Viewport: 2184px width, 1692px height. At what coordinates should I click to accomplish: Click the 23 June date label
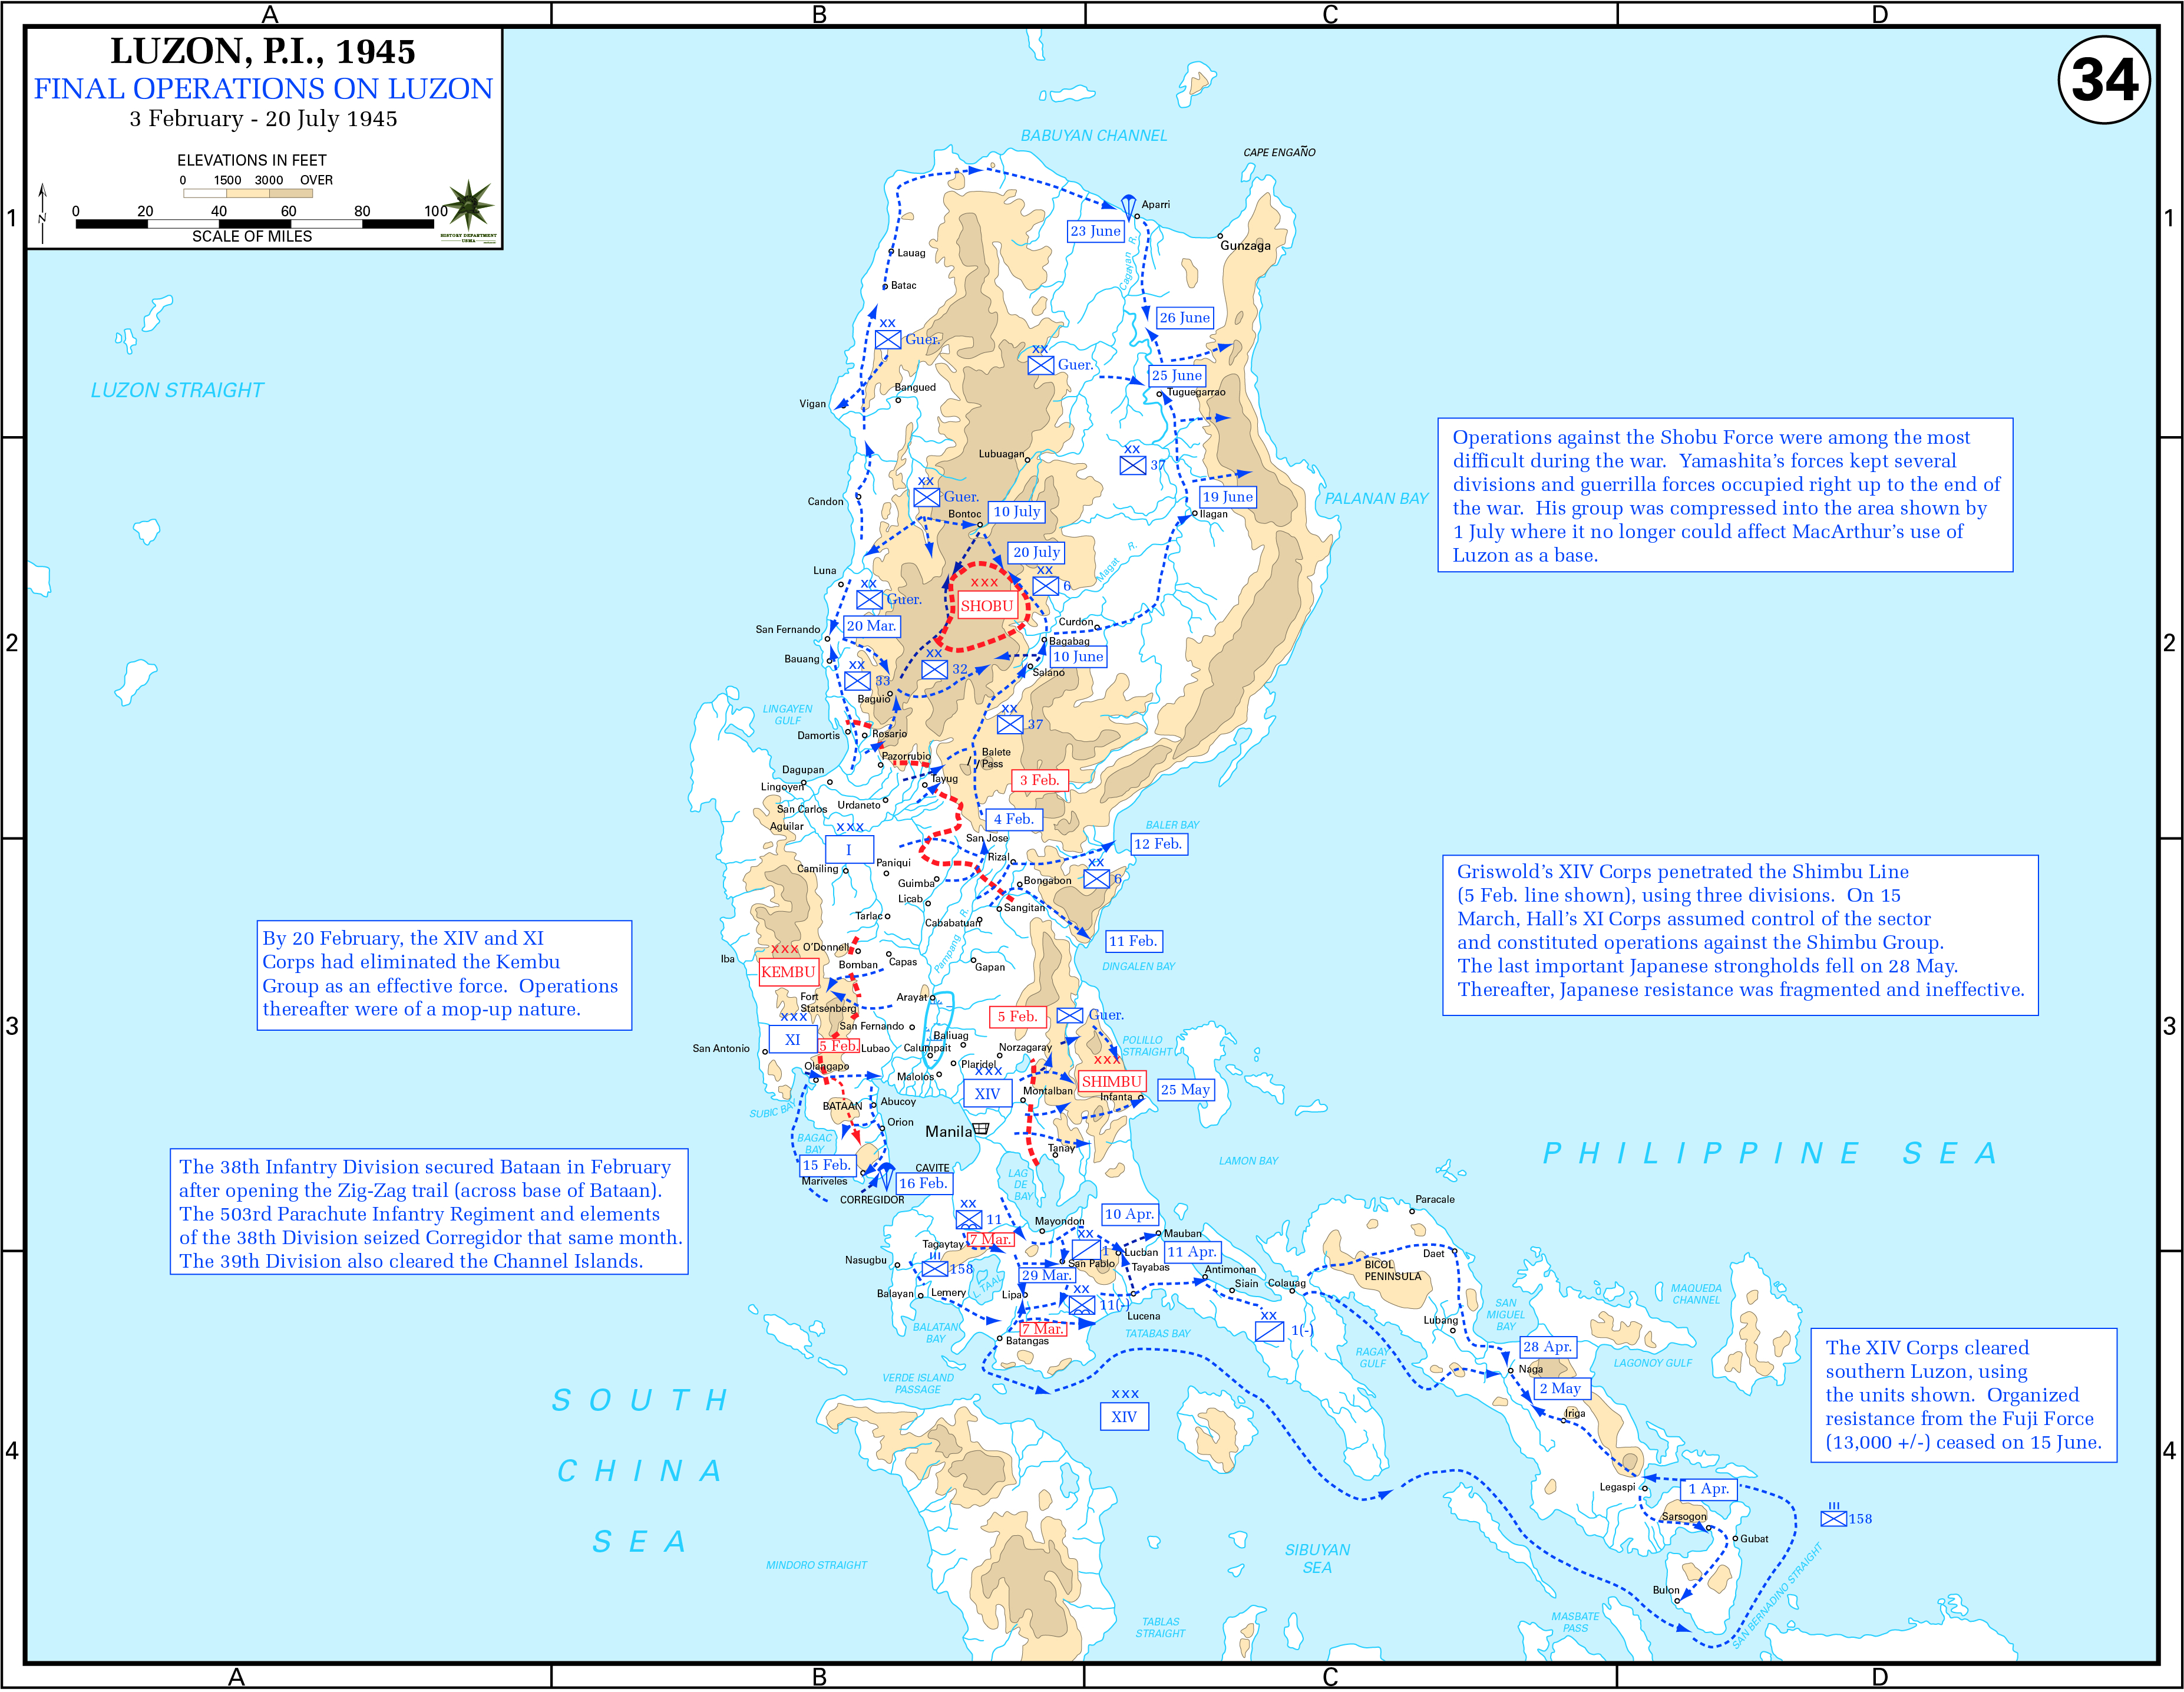(1095, 231)
